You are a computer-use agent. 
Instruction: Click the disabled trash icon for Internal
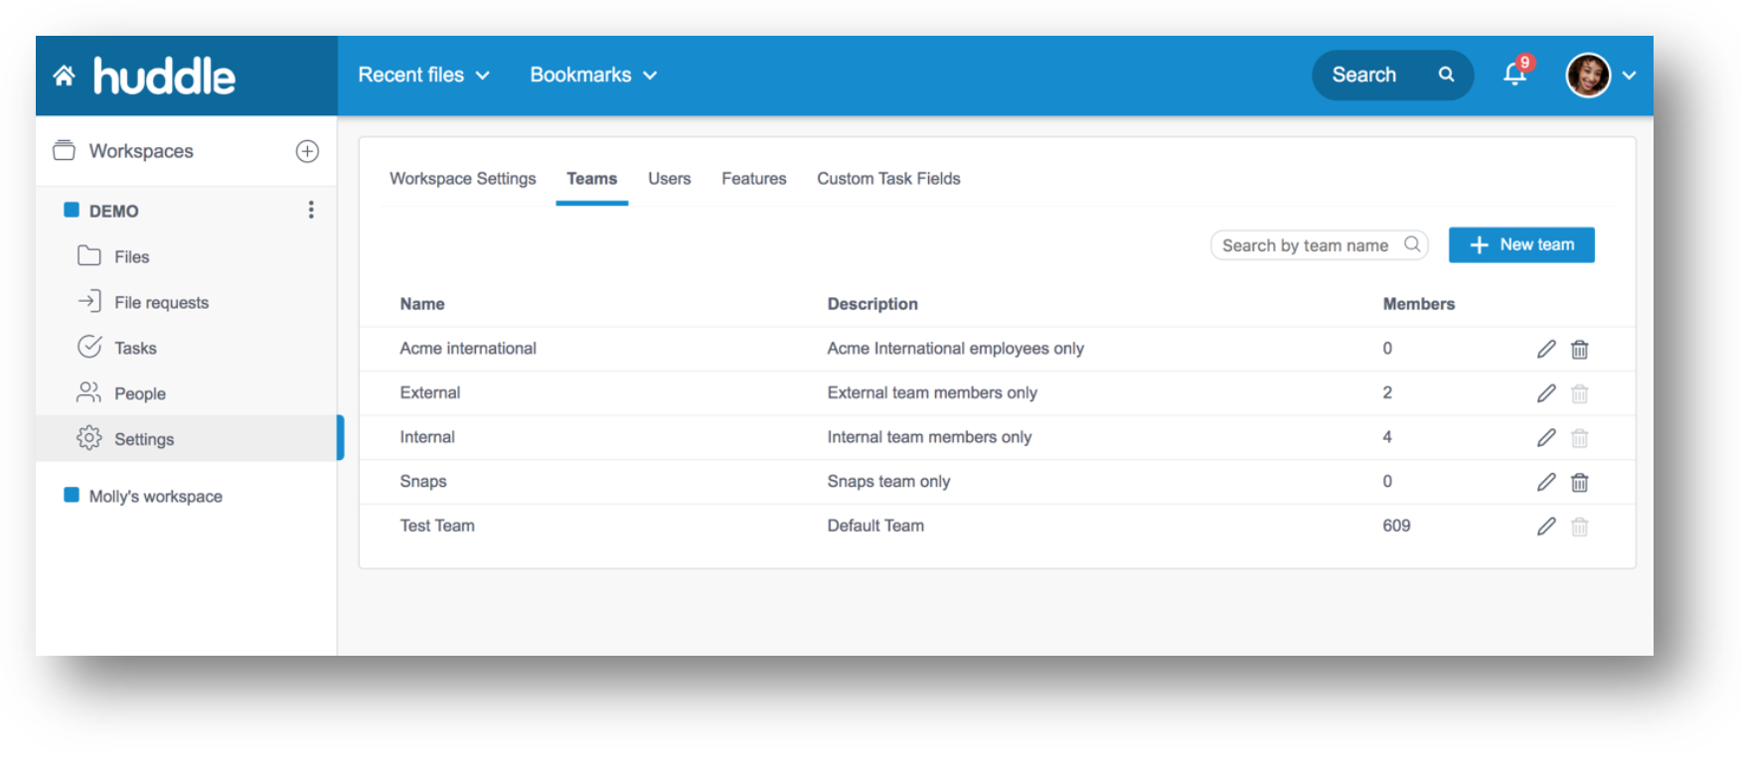tap(1579, 437)
